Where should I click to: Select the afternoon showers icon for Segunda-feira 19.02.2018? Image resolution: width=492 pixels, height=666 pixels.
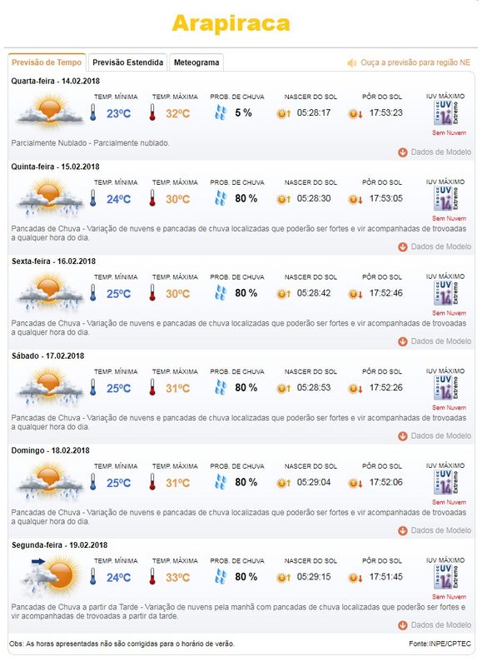coord(51,576)
